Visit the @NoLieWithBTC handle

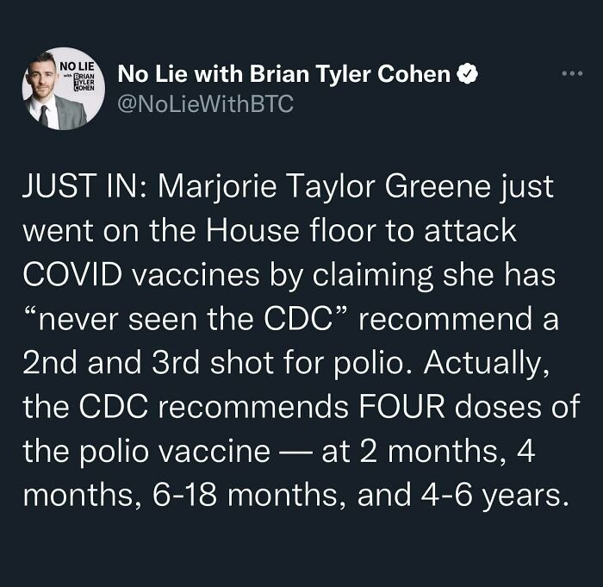coord(205,104)
